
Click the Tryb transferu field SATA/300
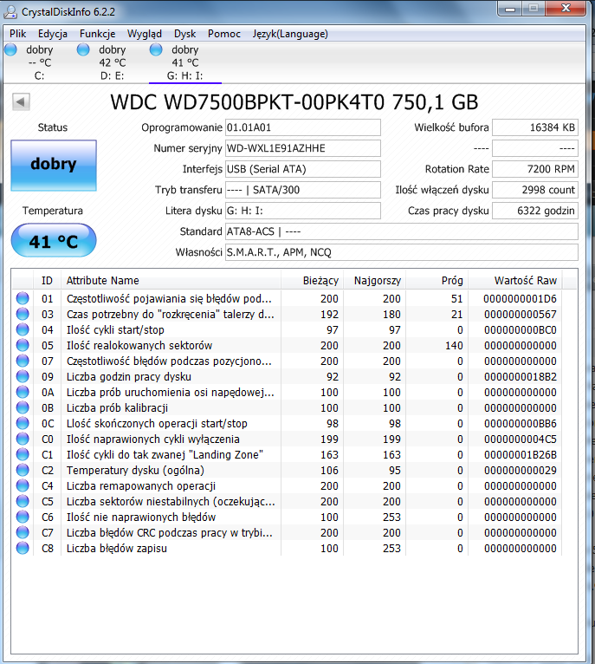(x=302, y=190)
